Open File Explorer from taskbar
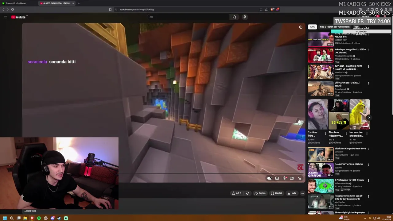 point(25,218)
